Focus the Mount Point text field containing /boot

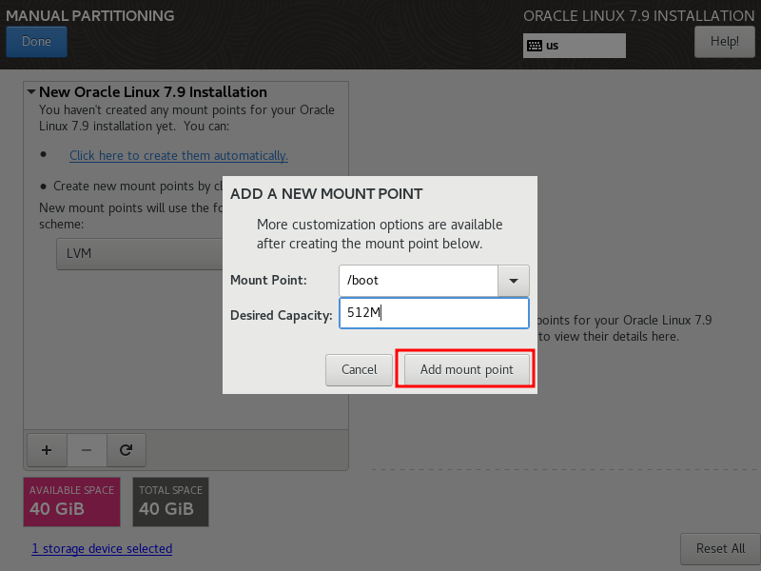click(419, 281)
